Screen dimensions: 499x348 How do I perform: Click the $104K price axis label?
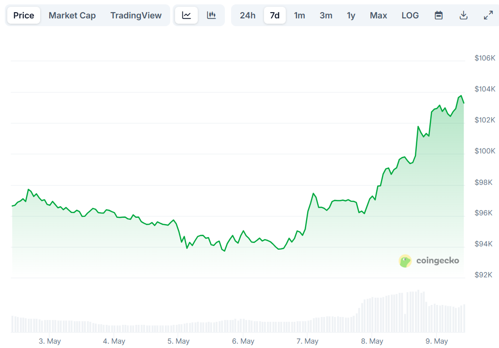click(484, 89)
